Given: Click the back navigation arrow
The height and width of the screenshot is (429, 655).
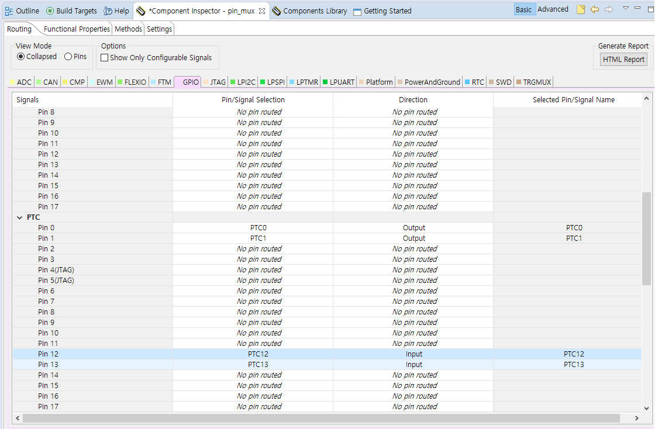Looking at the screenshot, I should pyautogui.click(x=595, y=9).
